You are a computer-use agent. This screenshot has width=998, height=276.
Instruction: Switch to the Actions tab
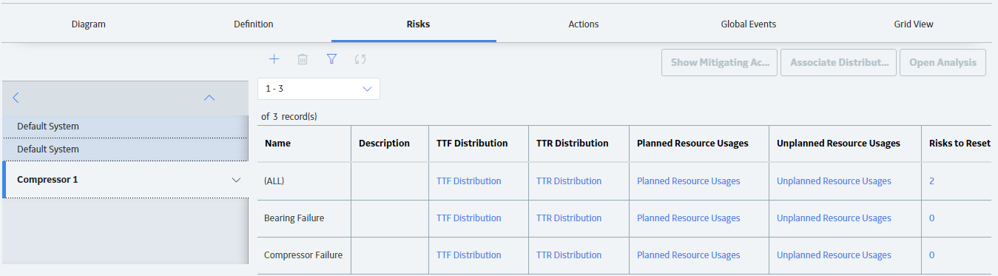[584, 24]
